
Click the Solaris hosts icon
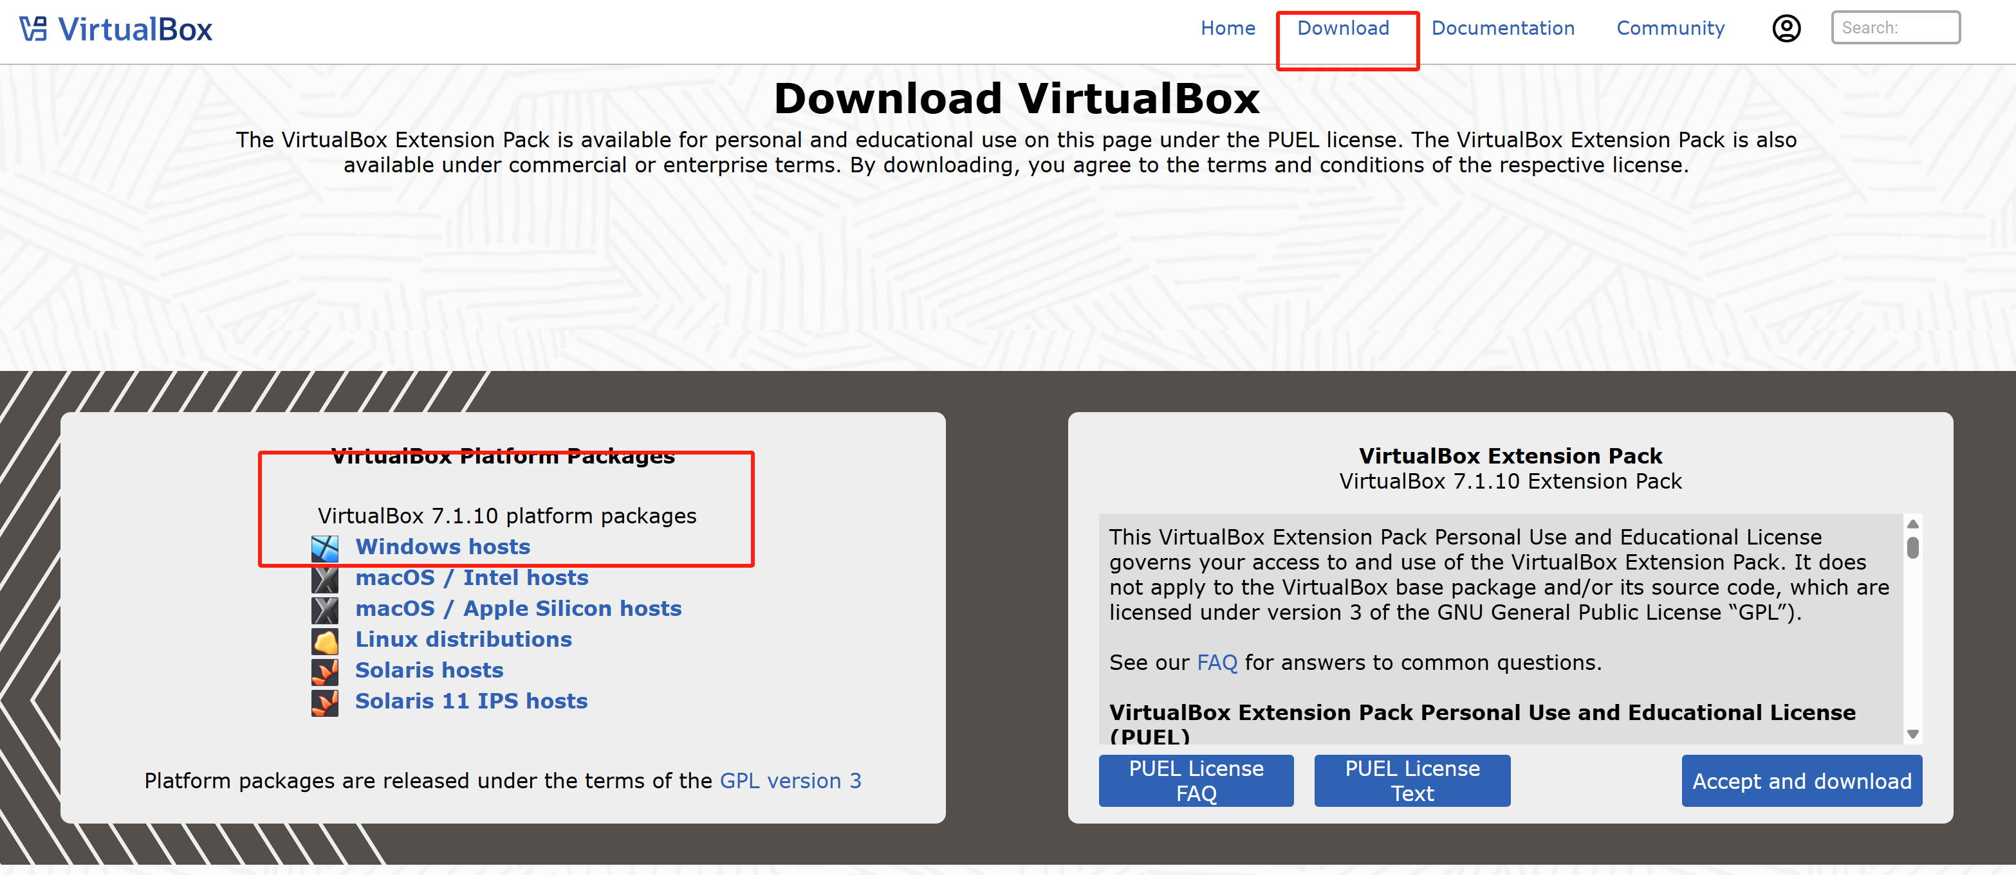coord(325,671)
